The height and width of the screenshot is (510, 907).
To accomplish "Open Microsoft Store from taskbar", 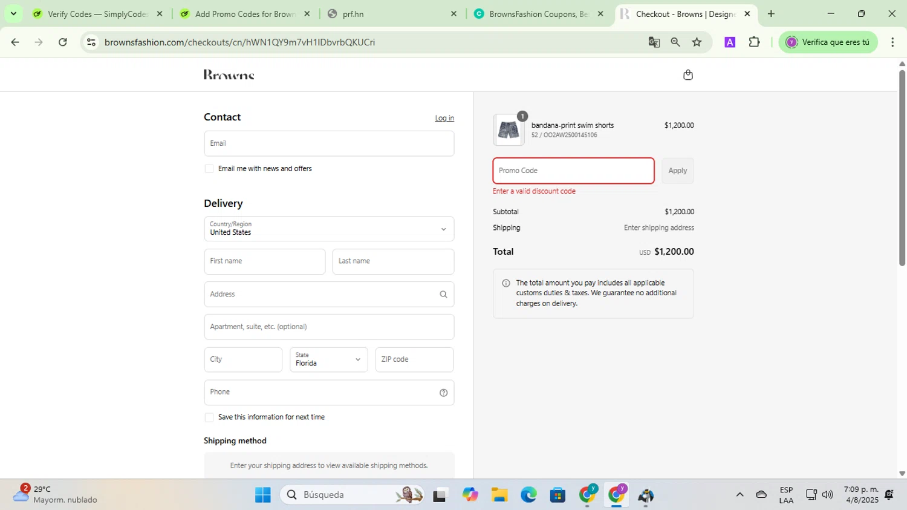I will pos(558,495).
